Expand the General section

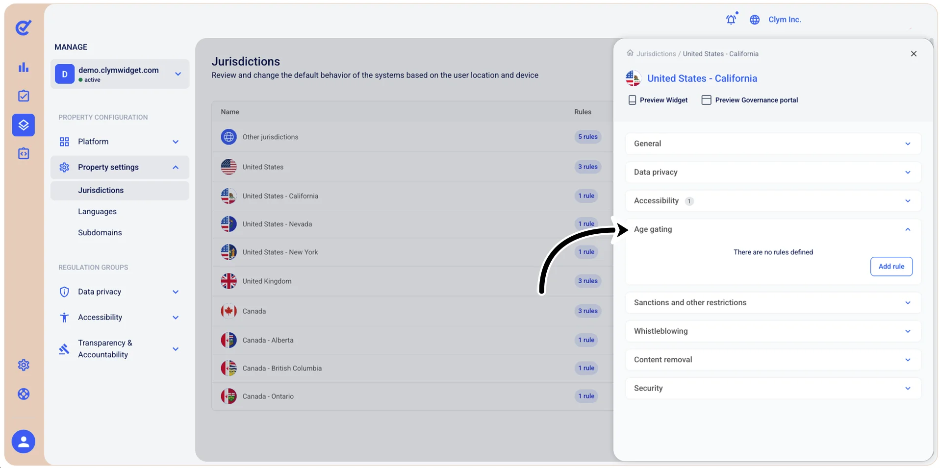(773, 144)
